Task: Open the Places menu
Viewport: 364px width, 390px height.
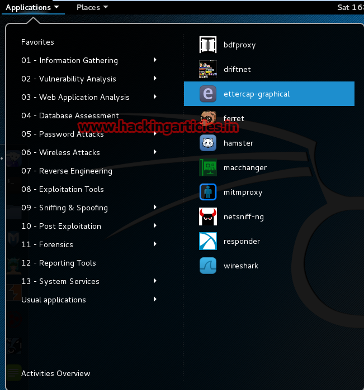Action: coord(92,7)
